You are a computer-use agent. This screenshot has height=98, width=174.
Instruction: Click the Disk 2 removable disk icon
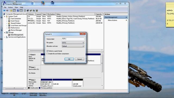pyautogui.click(x=30, y=80)
